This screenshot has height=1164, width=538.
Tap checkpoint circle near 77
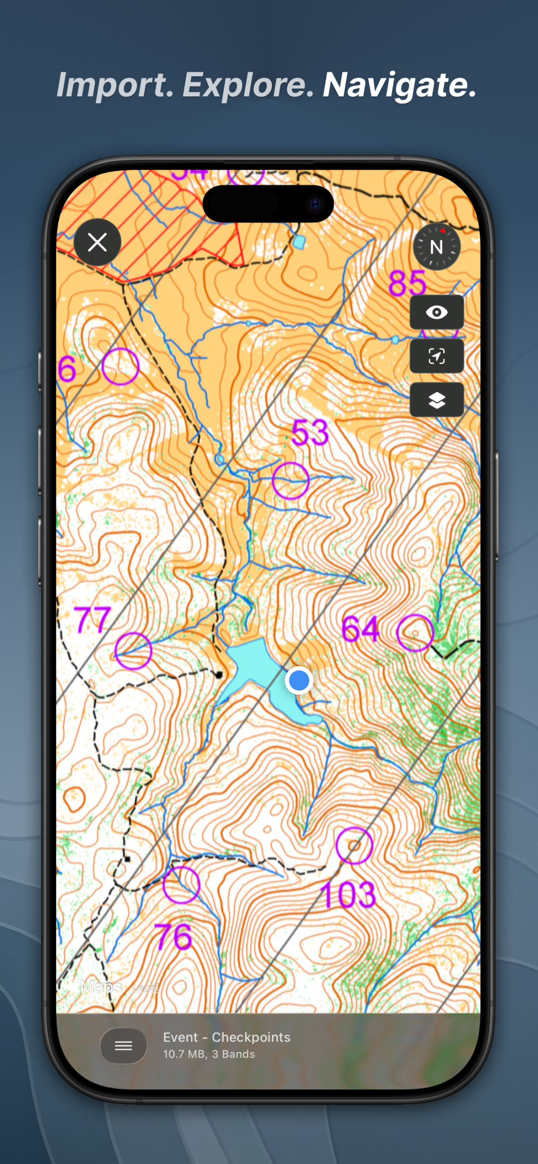click(x=133, y=651)
